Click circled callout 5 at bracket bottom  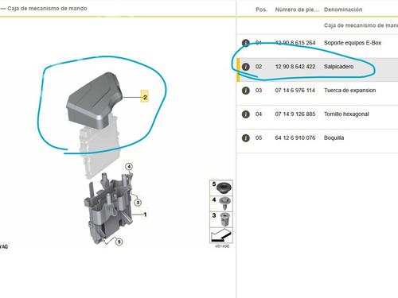(119, 242)
